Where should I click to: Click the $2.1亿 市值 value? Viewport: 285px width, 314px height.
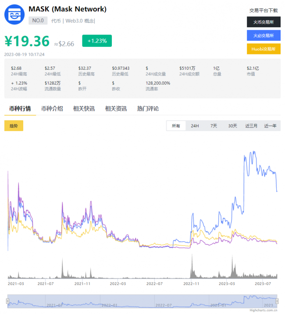pos(253,68)
